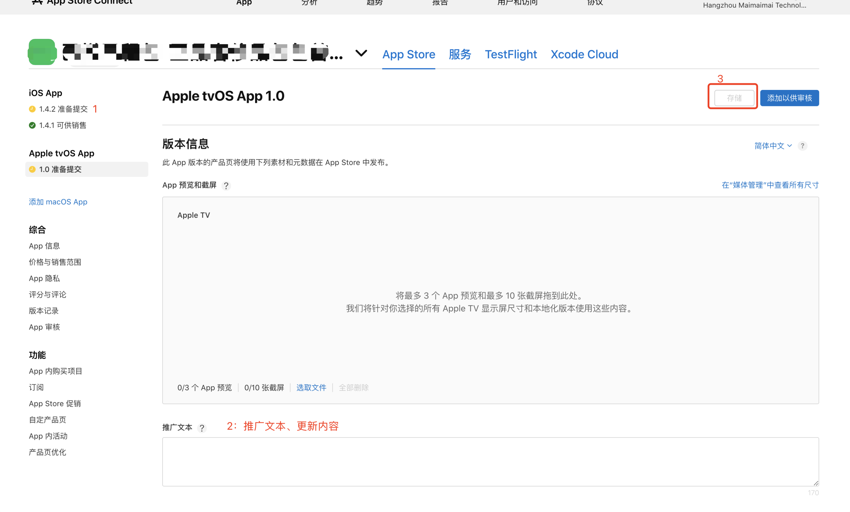Image resolution: width=850 pixels, height=512 pixels.
Task: Open 在“媒体管理”中查看所有尺寸 link
Action: [x=770, y=185]
